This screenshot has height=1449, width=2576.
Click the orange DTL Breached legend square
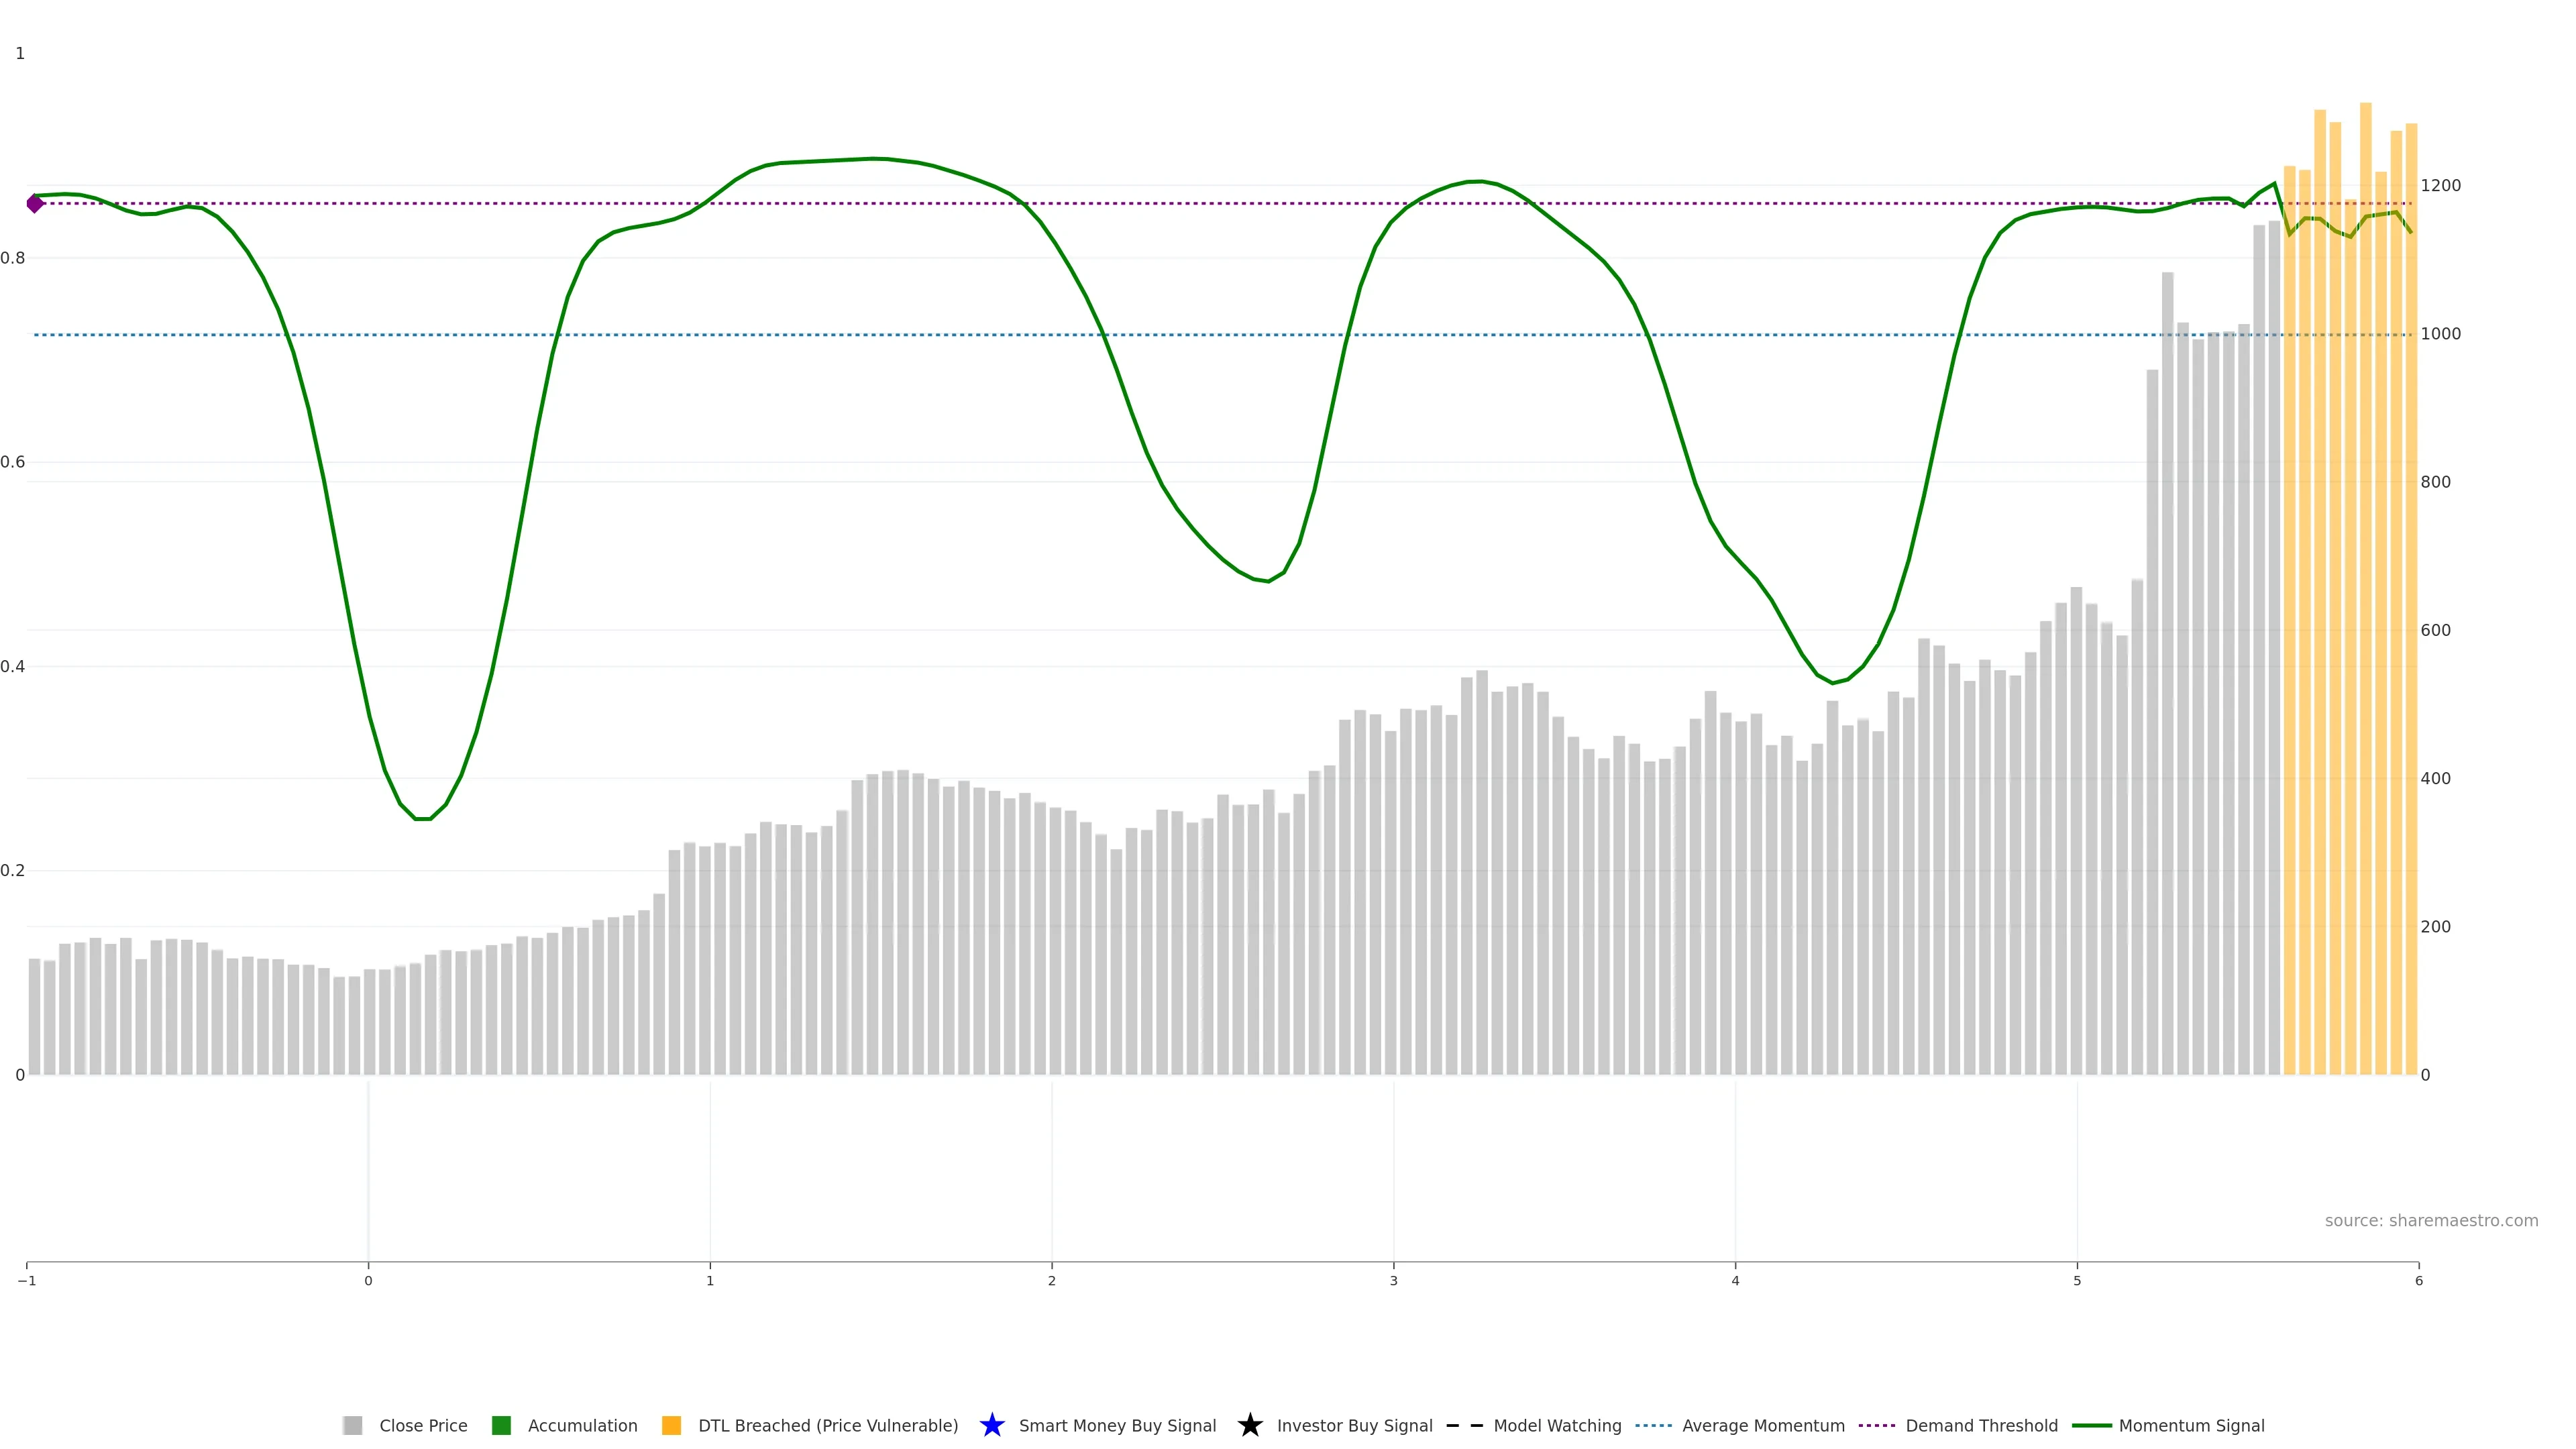(x=672, y=1425)
